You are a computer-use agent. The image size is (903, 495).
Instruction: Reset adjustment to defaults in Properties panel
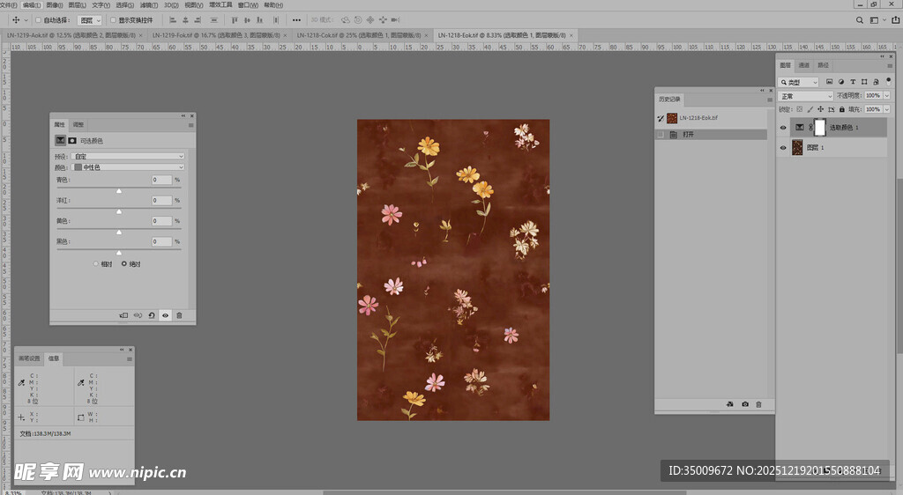(151, 315)
